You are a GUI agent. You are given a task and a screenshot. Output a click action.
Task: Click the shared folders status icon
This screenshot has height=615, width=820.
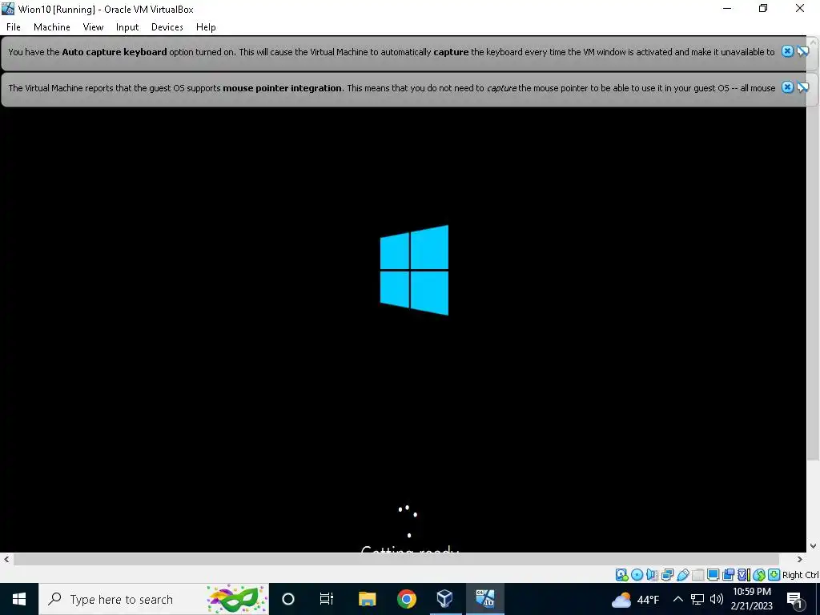(697, 575)
